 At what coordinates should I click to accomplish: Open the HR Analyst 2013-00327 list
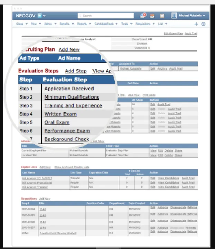click(x=37, y=178)
